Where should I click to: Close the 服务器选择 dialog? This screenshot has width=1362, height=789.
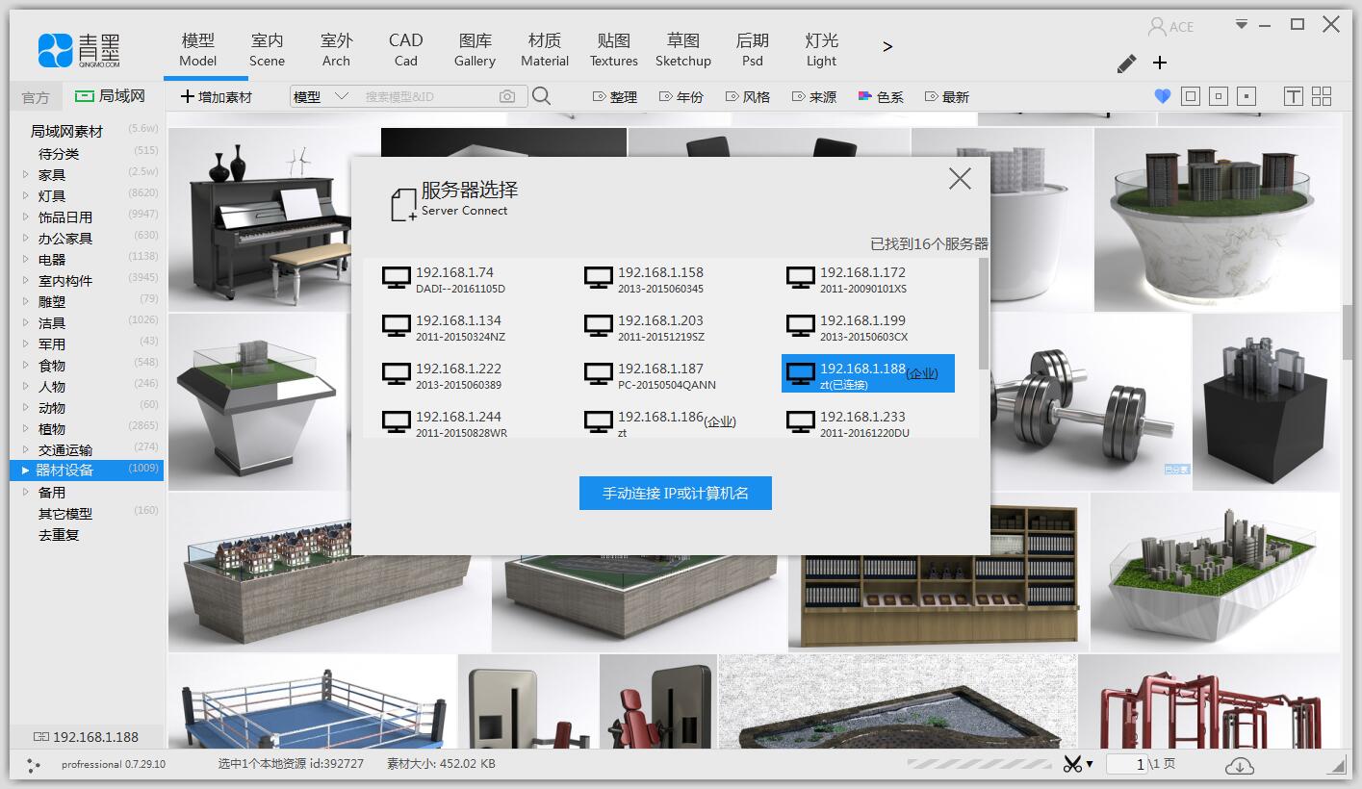(x=960, y=178)
